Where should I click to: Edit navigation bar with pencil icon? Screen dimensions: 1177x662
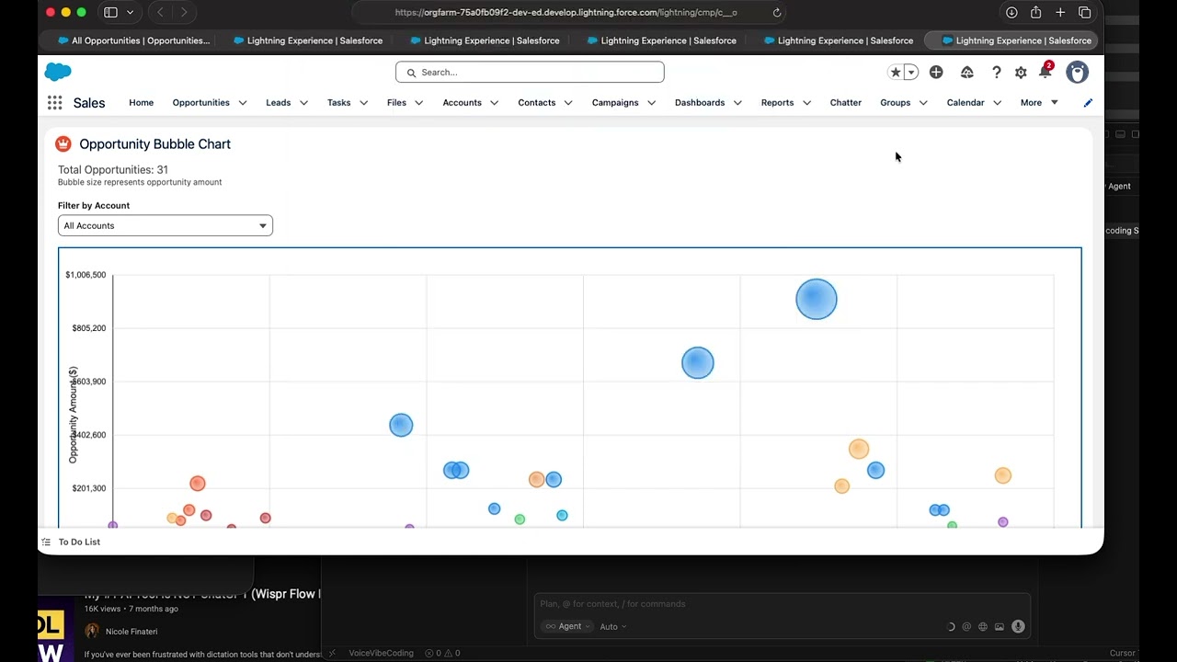pyautogui.click(x=1088, y=103)
